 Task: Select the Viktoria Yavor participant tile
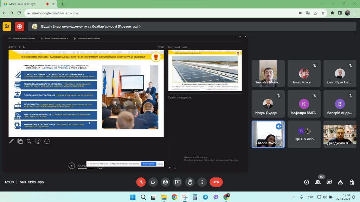pyautogui.click(x=268, y=134)
